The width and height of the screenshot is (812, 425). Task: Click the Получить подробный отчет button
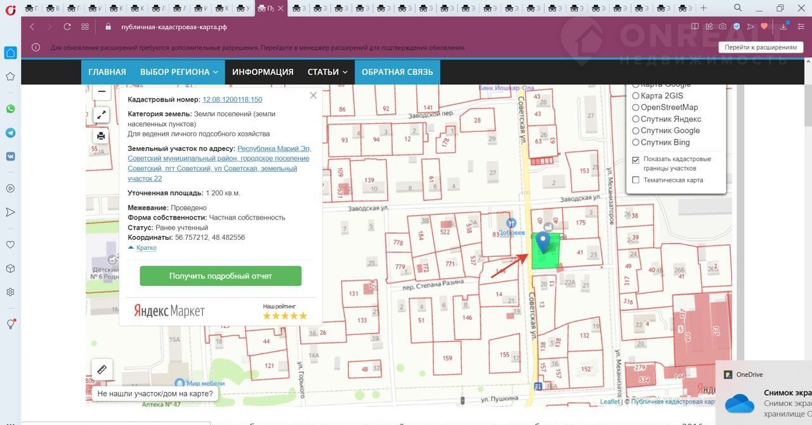220,276
